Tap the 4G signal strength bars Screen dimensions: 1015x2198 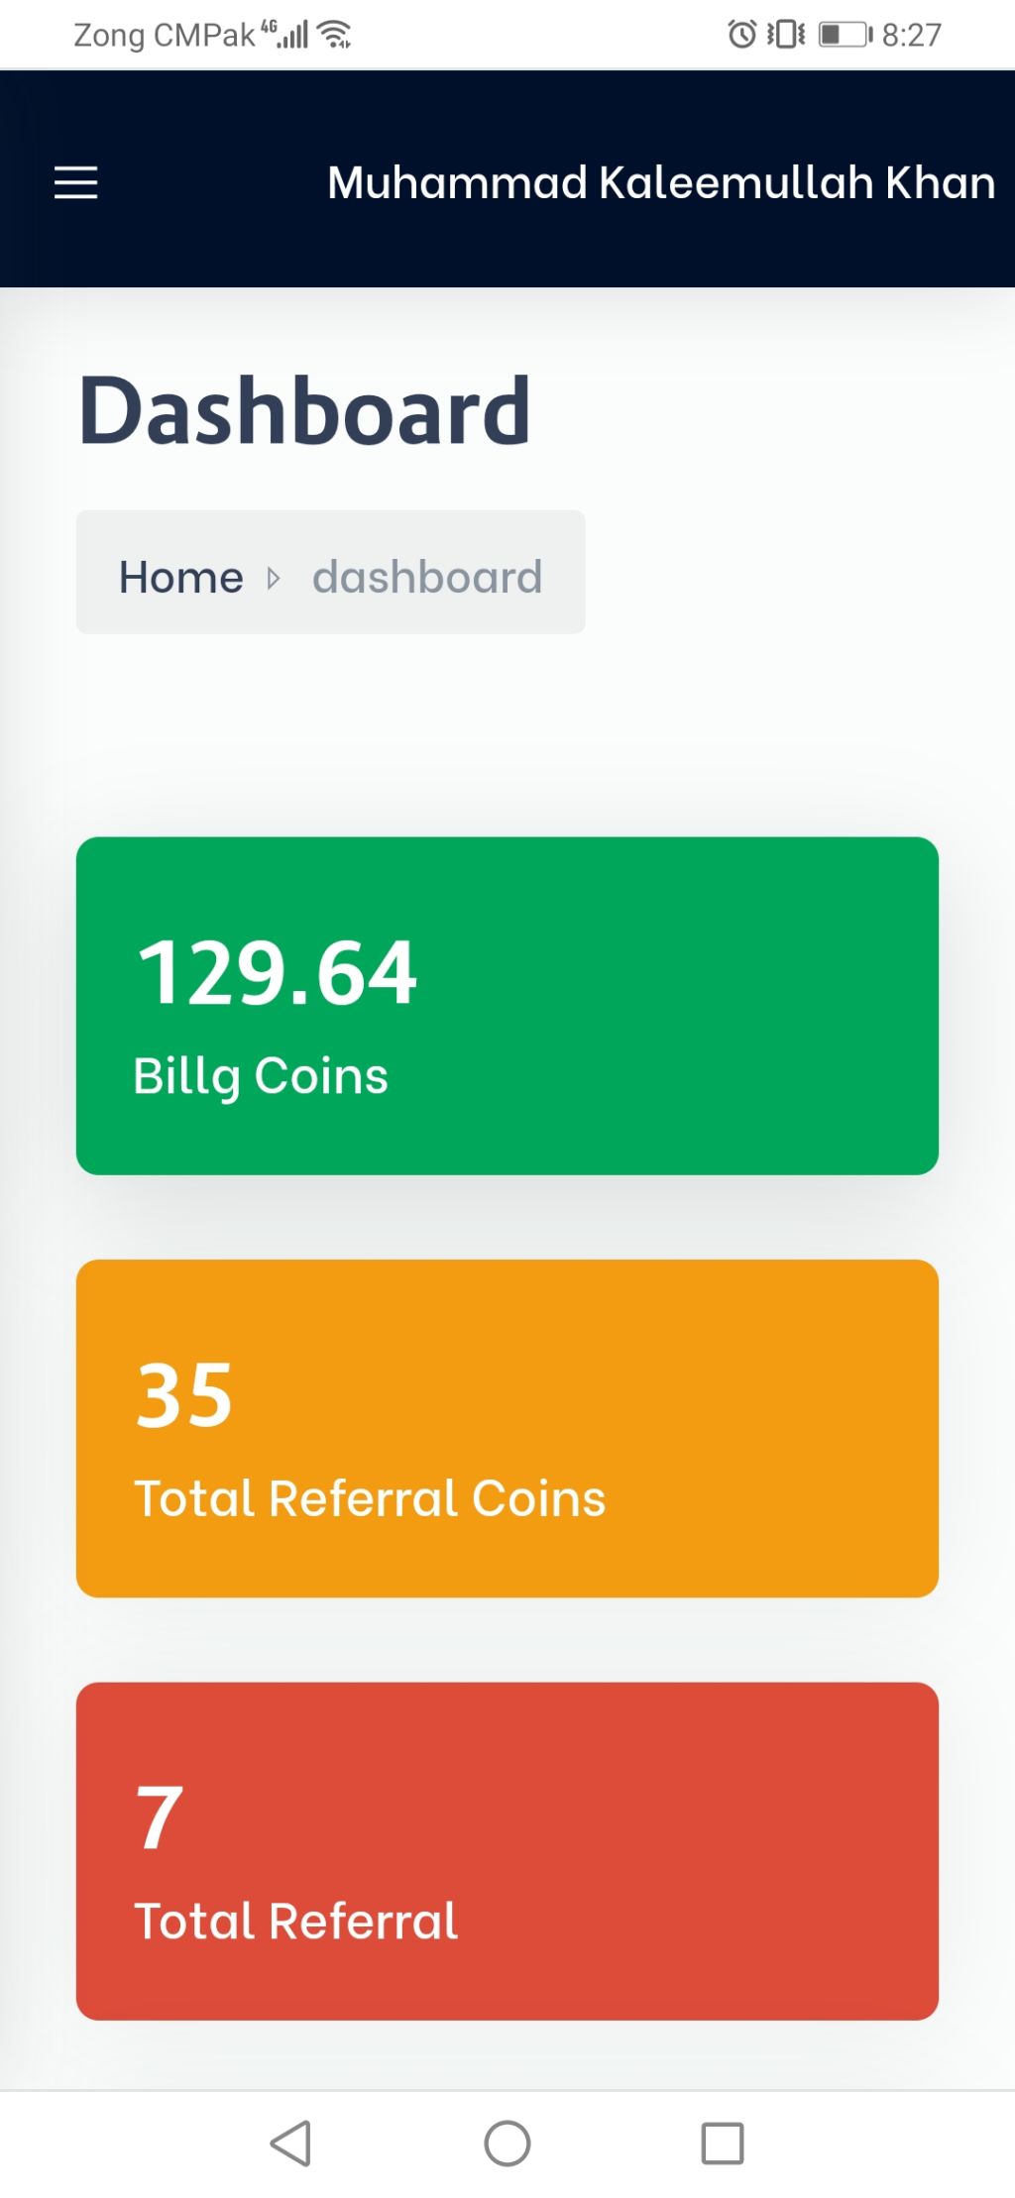(286, 35)
